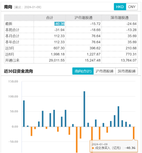Click the 近30日资金流向 heading
This screenshot has width=142, height=153.
click(x=18, y=71)
